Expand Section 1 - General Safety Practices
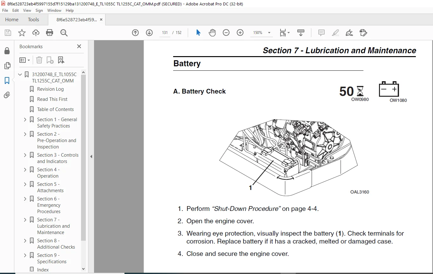 tap(25, 120)
